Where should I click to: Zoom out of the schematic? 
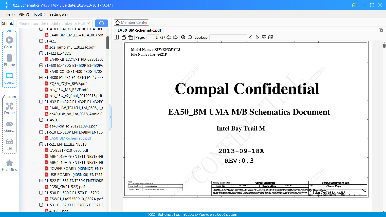coord(190,37)
